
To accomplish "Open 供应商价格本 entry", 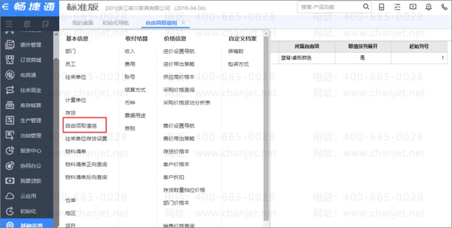I will [179, 77].
